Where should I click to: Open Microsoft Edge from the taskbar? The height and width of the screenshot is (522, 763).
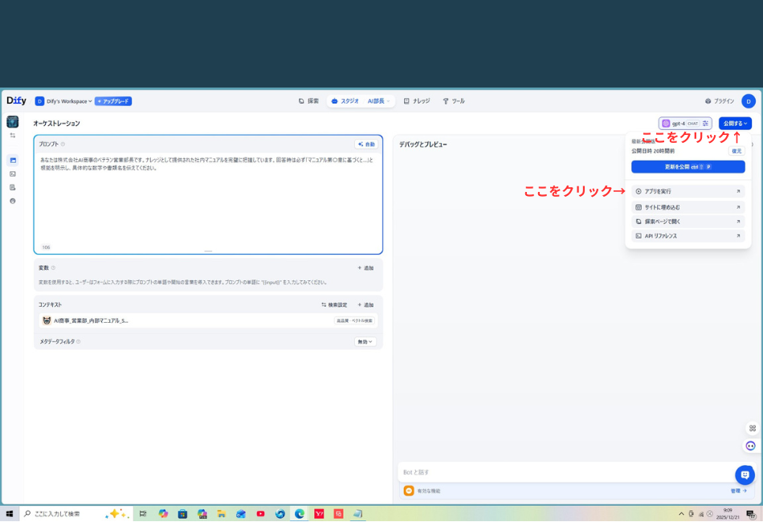300,514
